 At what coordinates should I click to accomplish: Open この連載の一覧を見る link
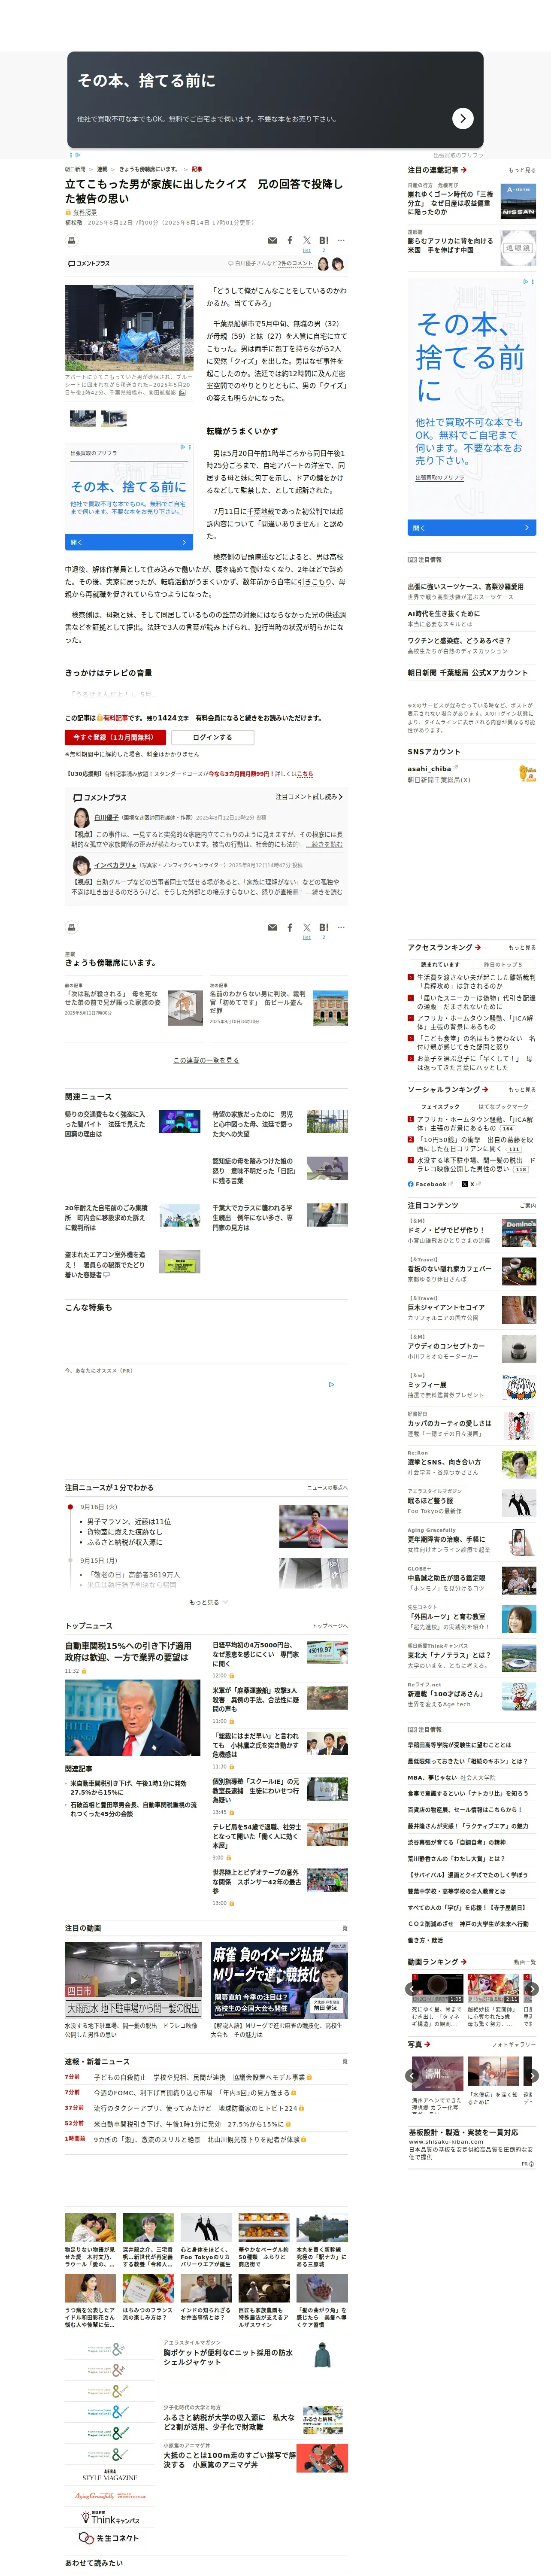point(206,1060)
